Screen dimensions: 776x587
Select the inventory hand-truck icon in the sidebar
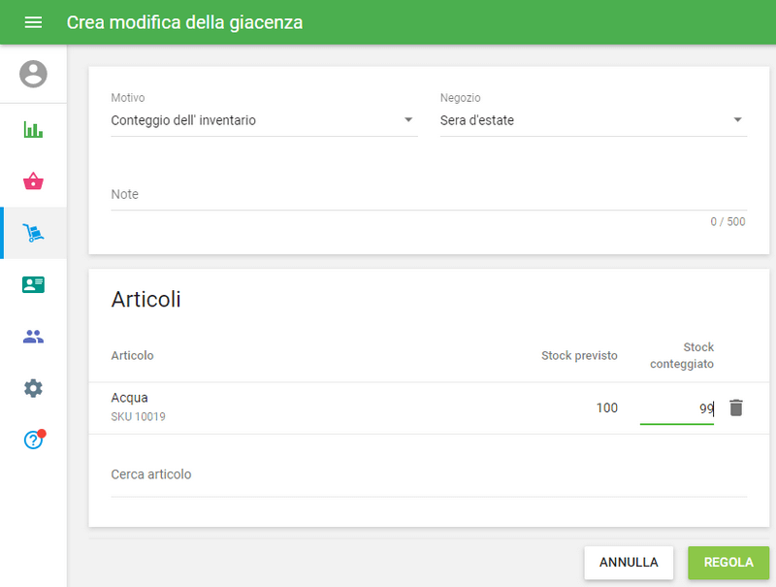[x=33, y=233]
